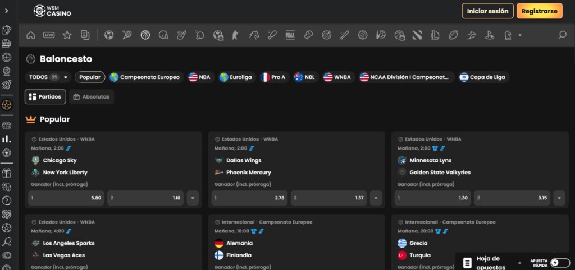The height and width of the screenshot is (270, 575).
Task: Filter by Pro A league
Action: click(x=273, y=77)
